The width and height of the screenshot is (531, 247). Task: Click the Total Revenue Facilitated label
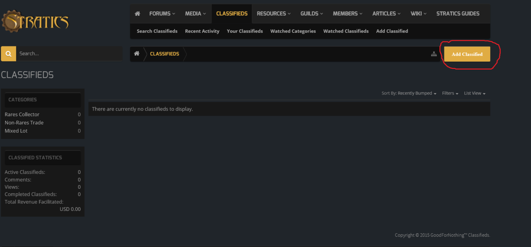[34, 202]
